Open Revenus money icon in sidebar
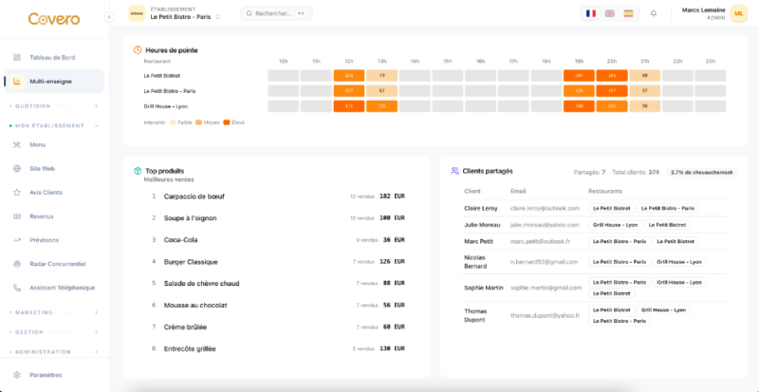 17,215
